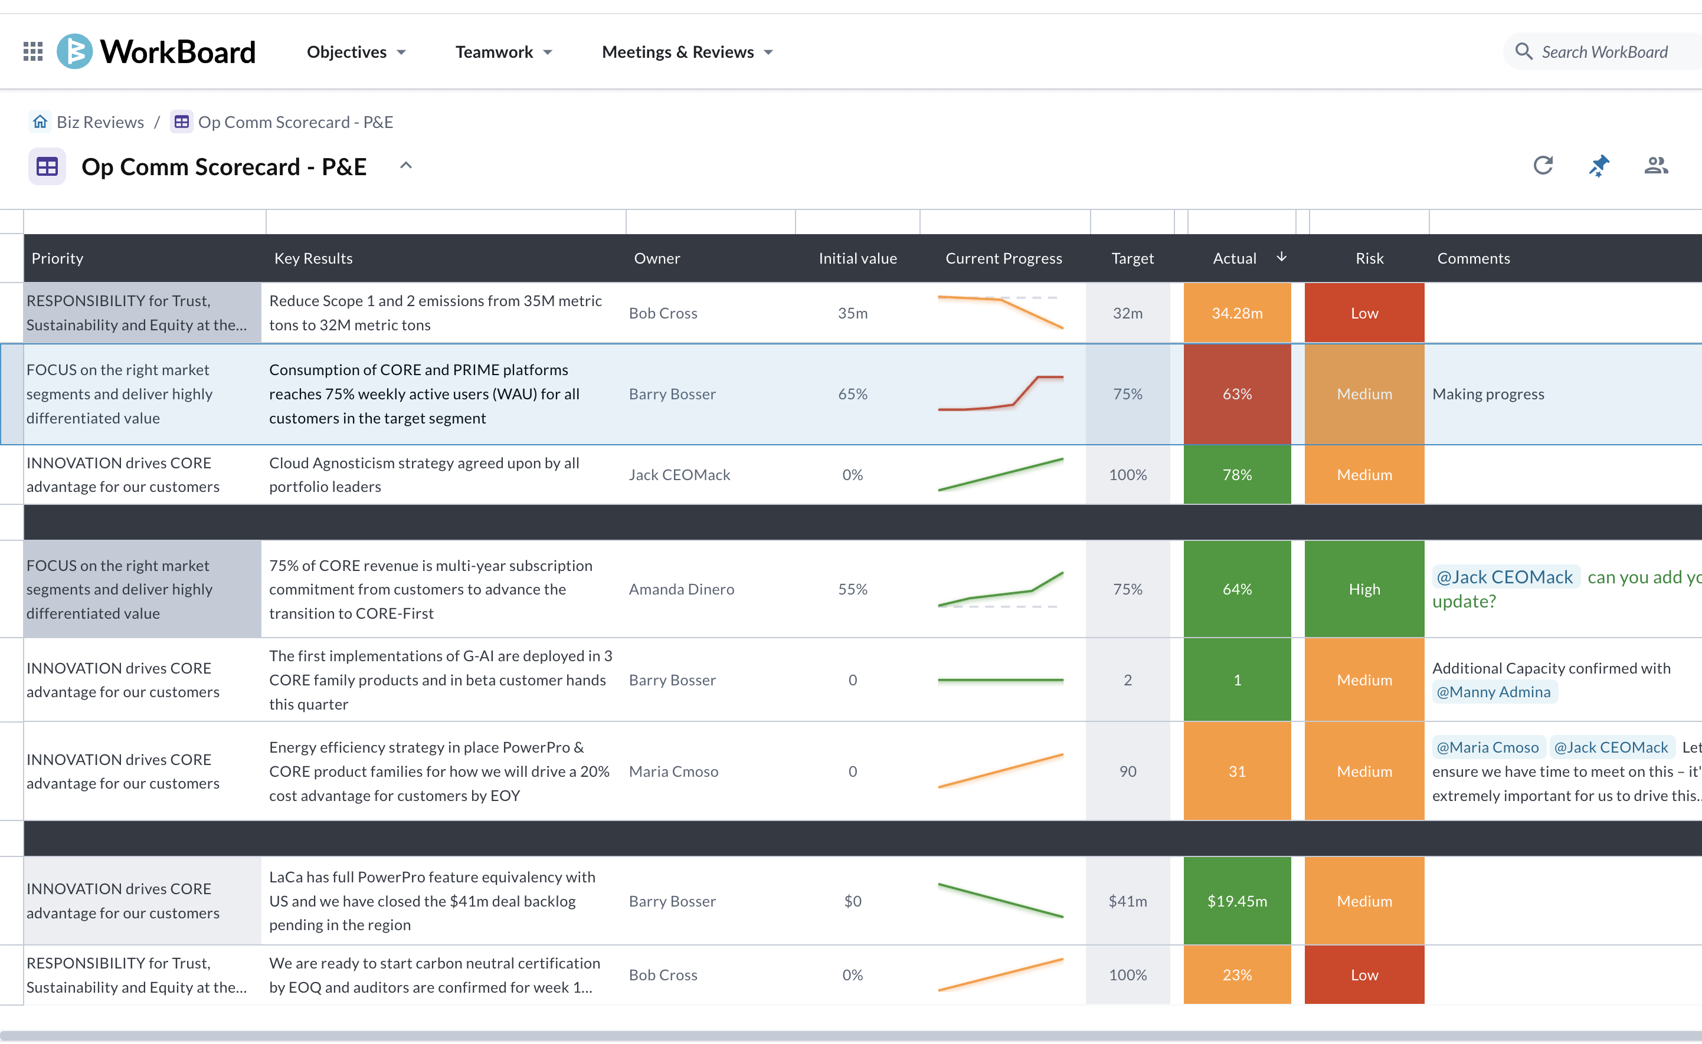Click the Initial value column header
This screenshot has height=1044, width=1702.
tap(858, 258)
